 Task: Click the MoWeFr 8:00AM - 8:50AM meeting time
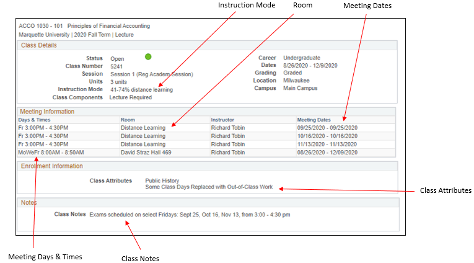pyautogui.click(x=51, y=152)
